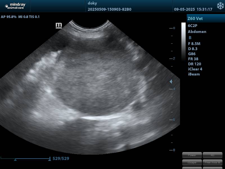Click the 6C2P probe label

click(x=192, y=26)
